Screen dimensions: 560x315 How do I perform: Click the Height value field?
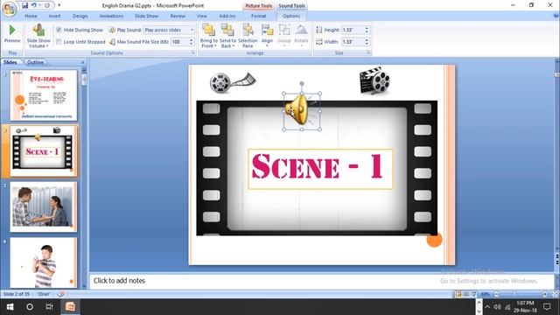coord(353,30)
